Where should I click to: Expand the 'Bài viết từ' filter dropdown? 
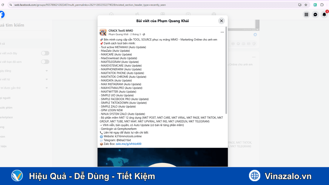click(47, 79)
